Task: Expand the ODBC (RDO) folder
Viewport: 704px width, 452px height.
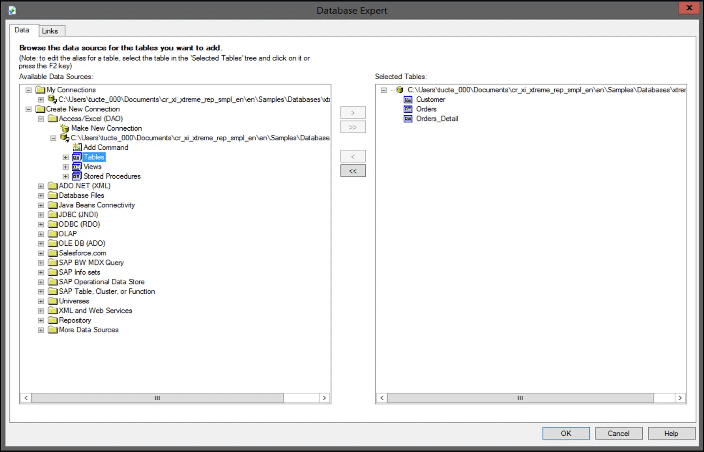Action: tap(41, 224)
